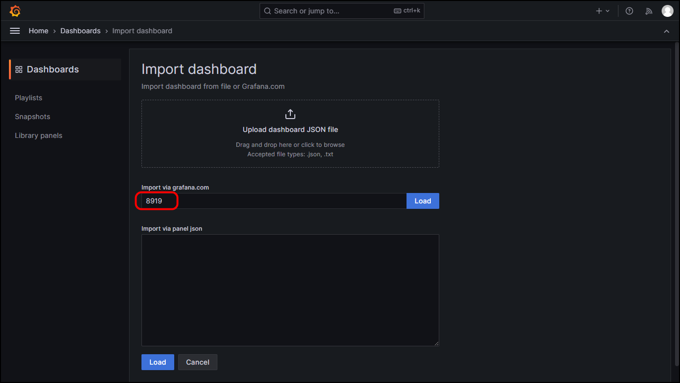Click the Import via panel json textarea
The image size is (680, 383).
tap(290, 290)
